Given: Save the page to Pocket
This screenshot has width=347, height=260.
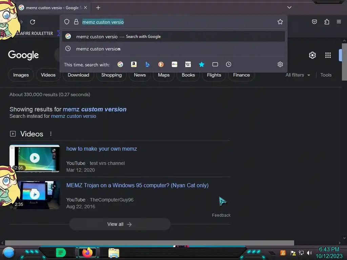Looking at the screenshot, I should (x=314, y=22).
